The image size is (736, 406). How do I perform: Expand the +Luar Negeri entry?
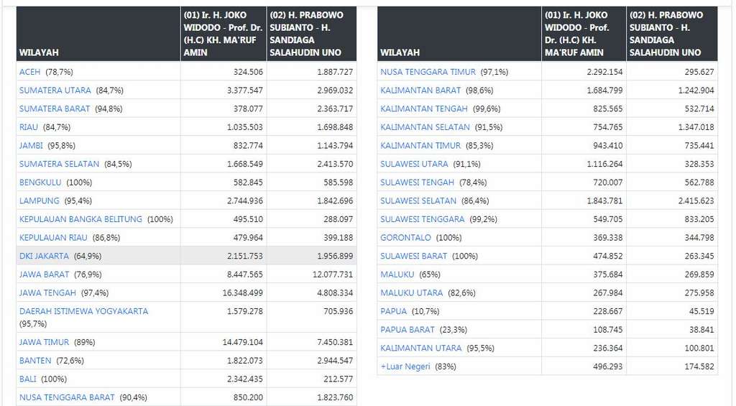[407, 366]
